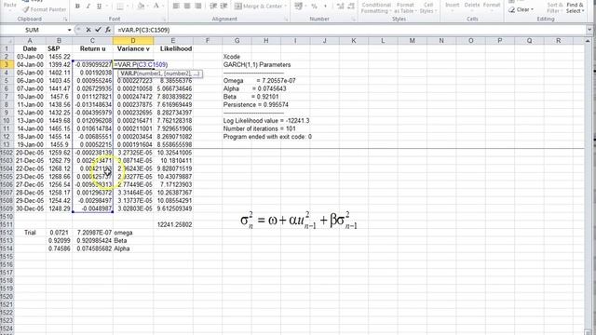596x335 pixels.
Task: Click the Borders icon
Action: (120, 7)
